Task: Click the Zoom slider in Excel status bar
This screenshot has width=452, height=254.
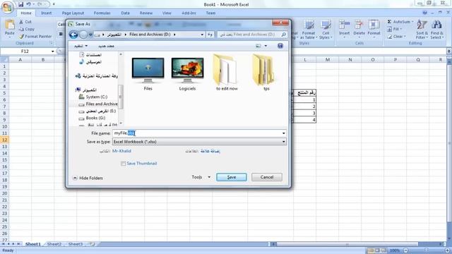Action: (x=427, y=250)
